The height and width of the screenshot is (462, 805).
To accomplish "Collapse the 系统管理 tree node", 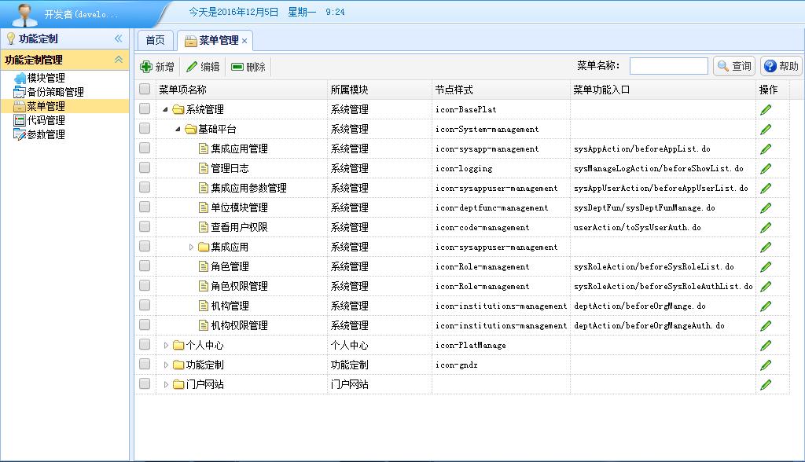I will coord(166,110).
